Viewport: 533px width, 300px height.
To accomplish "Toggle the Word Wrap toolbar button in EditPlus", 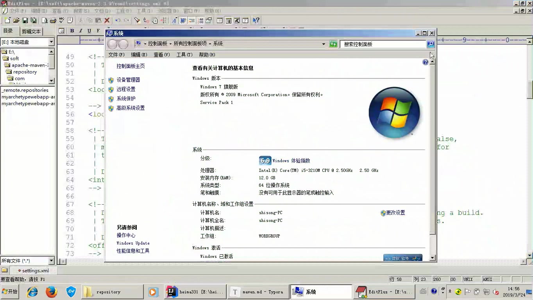I will coord(183,20).
